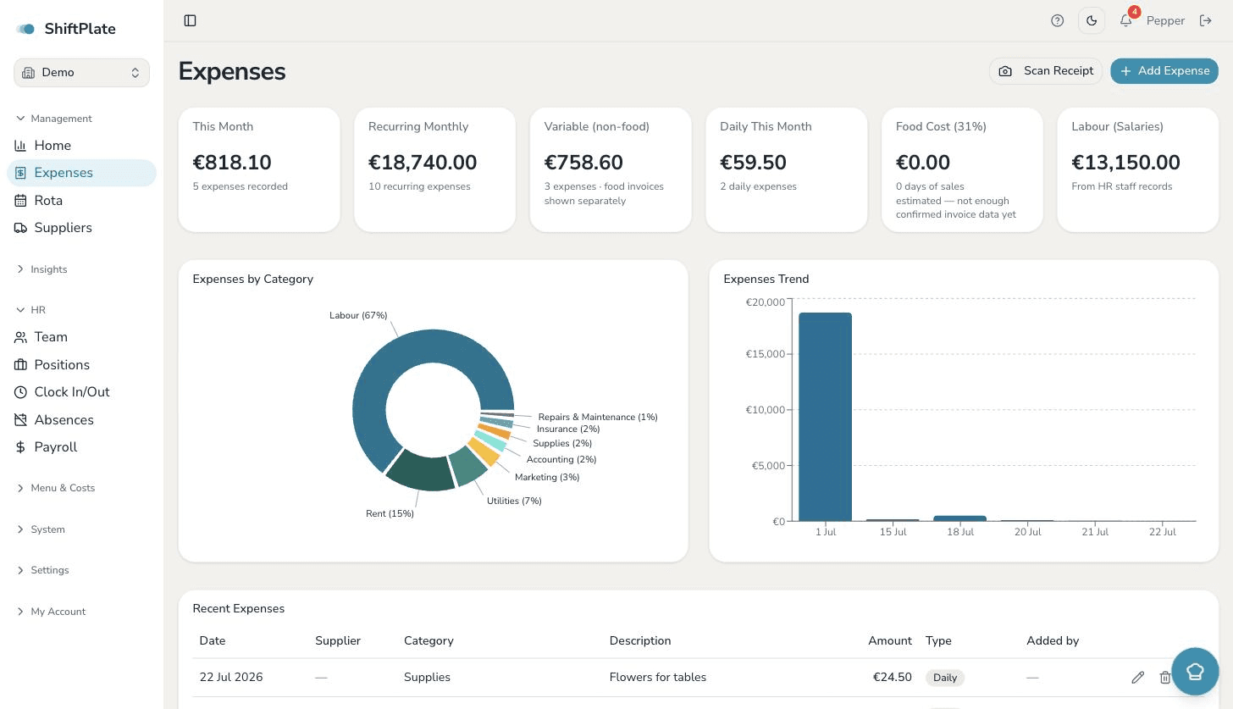Viewport: 1233px width, 709px height.
Task: Open the Payroll page
Action: coord(81,447)
